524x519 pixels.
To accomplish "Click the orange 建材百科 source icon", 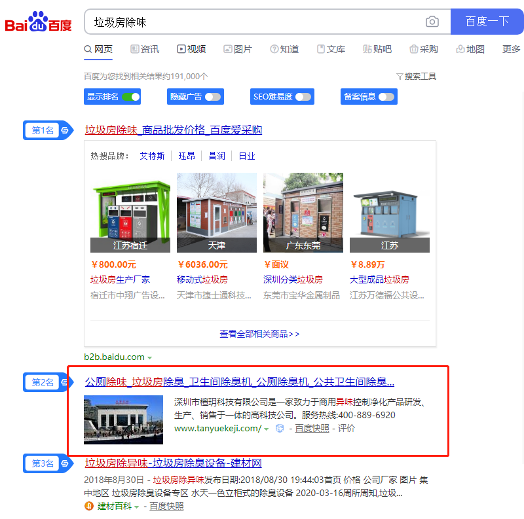I will tap(89, 507).
